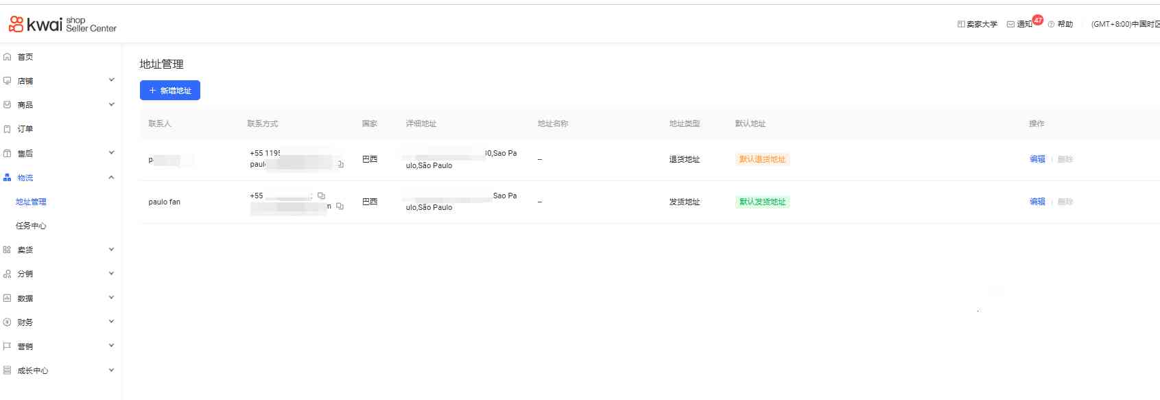Collapse the 物流 menu chevron
This screenshot has height=400, width=1160.
click(x=111, y=178)
